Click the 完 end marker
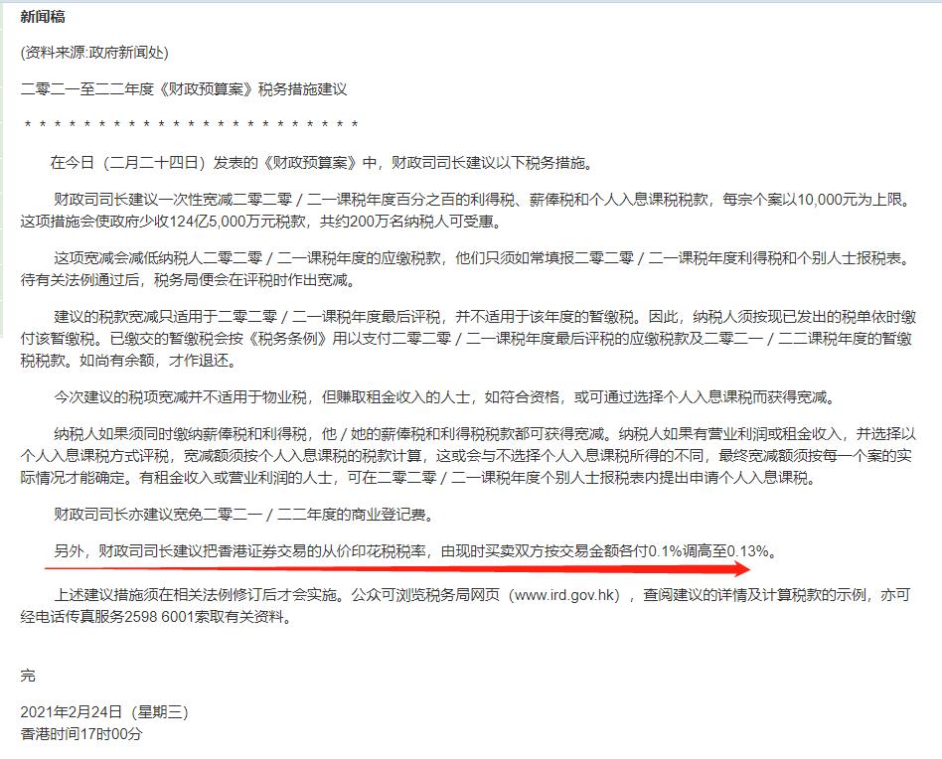942x759 pixels. click(28, 676)
